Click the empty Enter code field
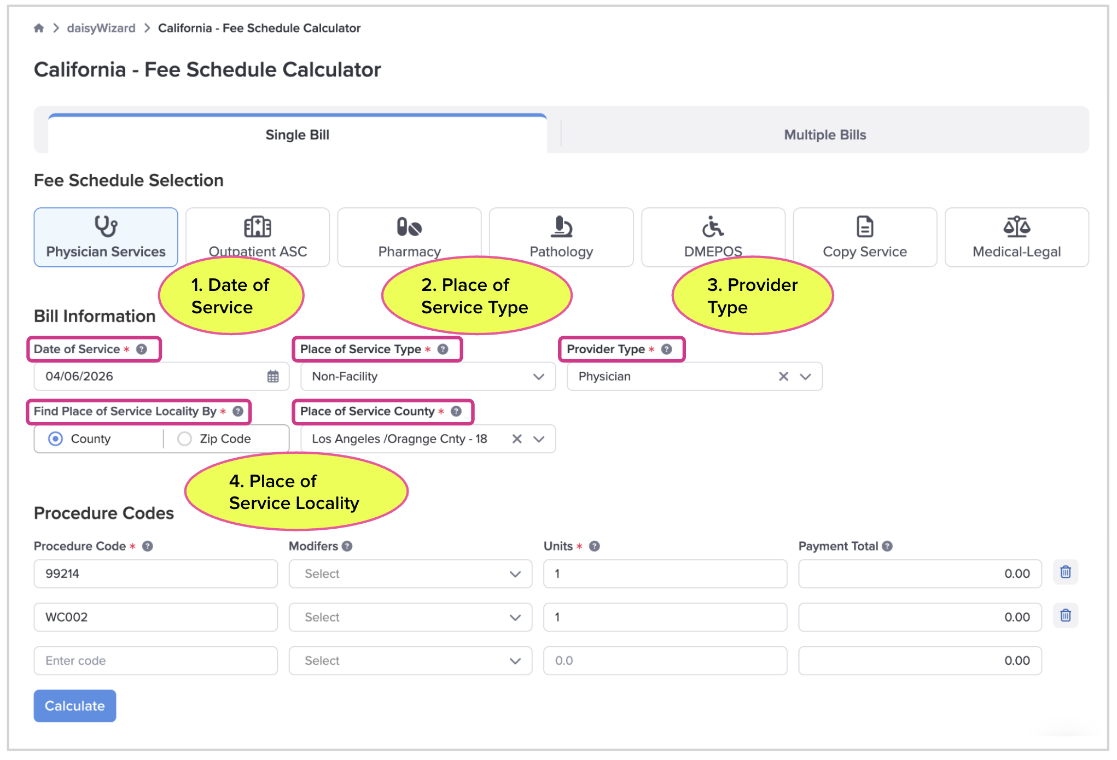 point(155,660)
